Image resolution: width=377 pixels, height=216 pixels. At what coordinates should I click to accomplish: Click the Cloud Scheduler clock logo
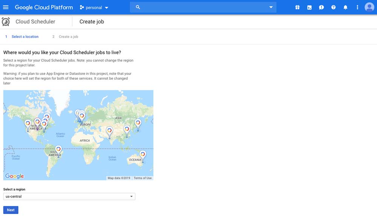click(x=6, y=22)
